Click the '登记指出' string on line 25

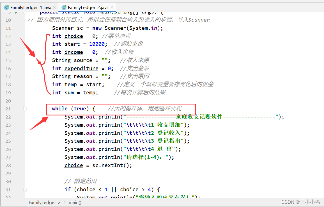(169, 141)
